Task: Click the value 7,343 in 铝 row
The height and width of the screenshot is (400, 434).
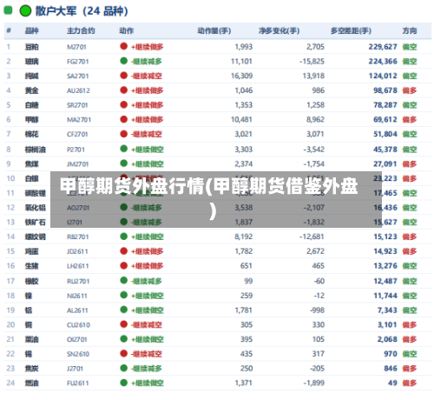Action: point(387,310)
